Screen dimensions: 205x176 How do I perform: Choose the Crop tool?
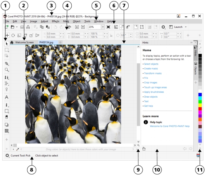(7, 63)
